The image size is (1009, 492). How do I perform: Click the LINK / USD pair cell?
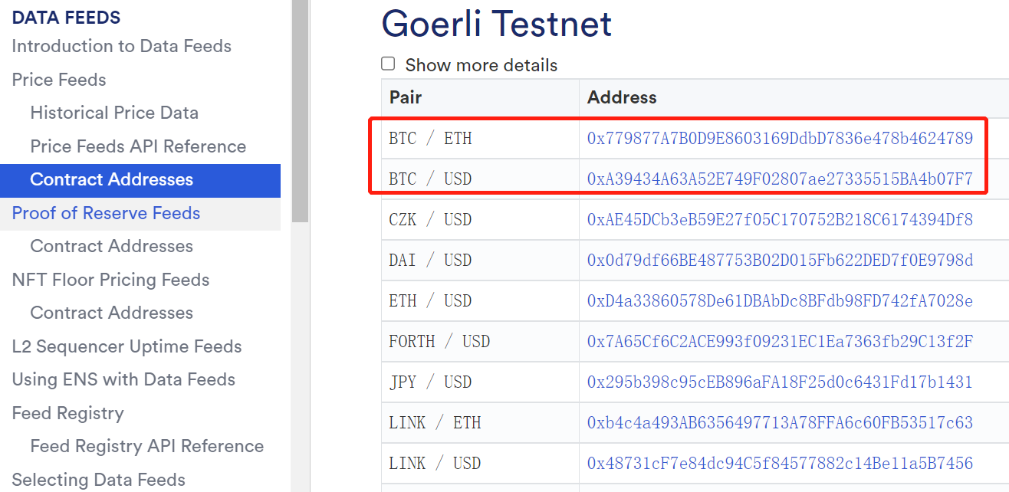(480, 464)
